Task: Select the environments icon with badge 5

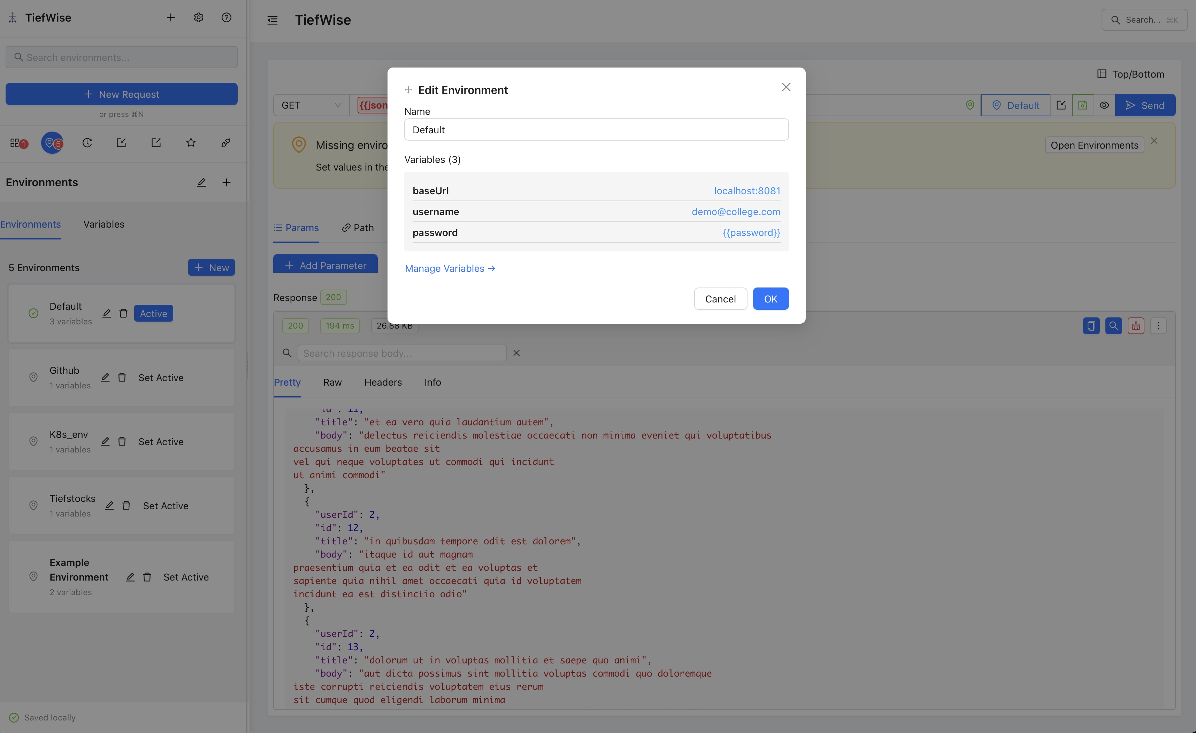Action: [52, 143]
